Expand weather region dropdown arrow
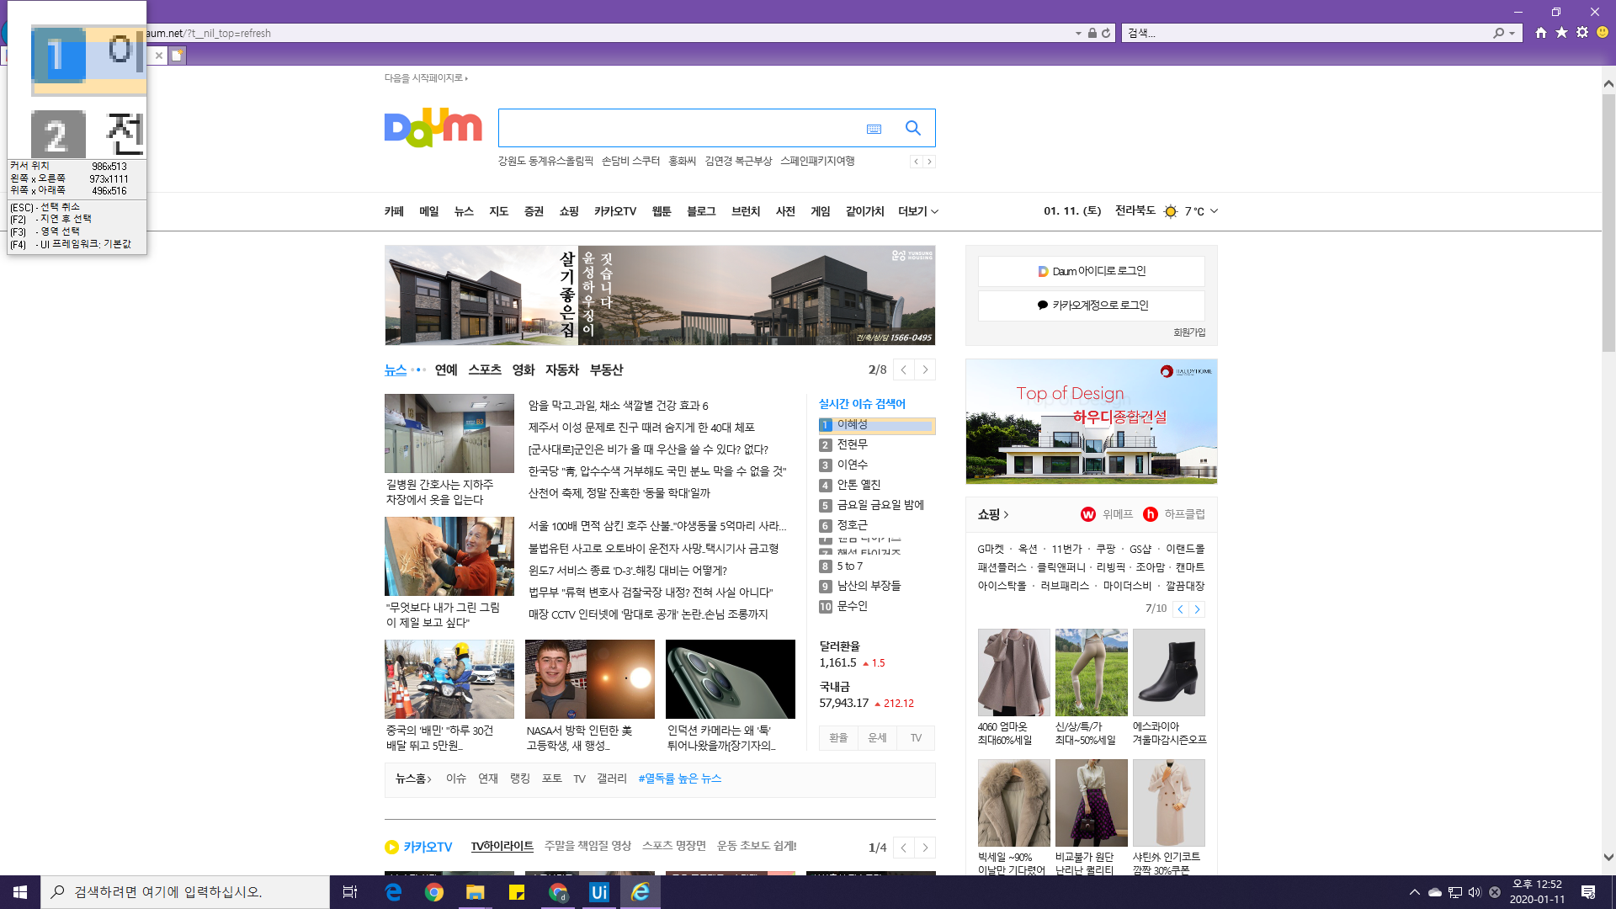Image resolution: width=1616 pixels, height=909 pixels. pos(1214,211)
